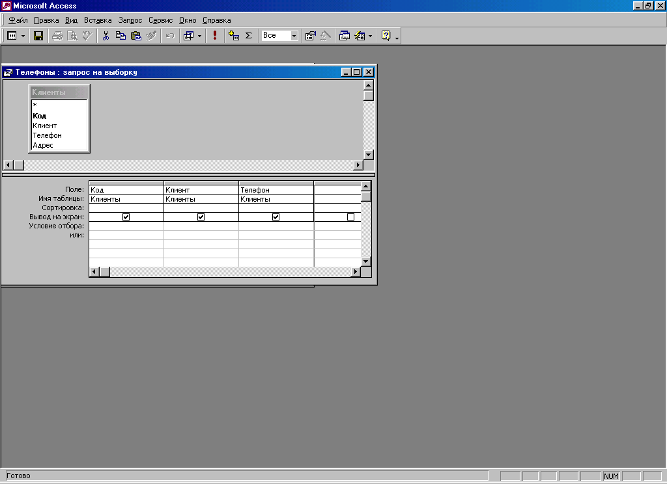Click the Microsoft Access title bar key icon
667x484 pixels.
[7, 5]
